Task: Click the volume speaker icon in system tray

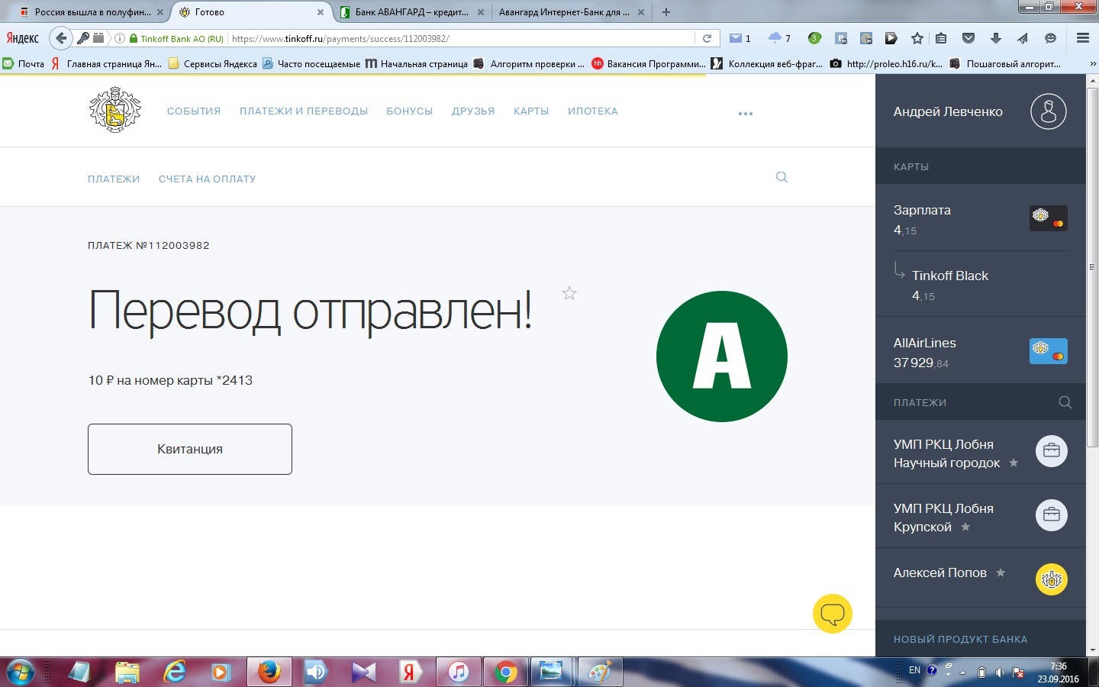Action: pos(1000,672)
